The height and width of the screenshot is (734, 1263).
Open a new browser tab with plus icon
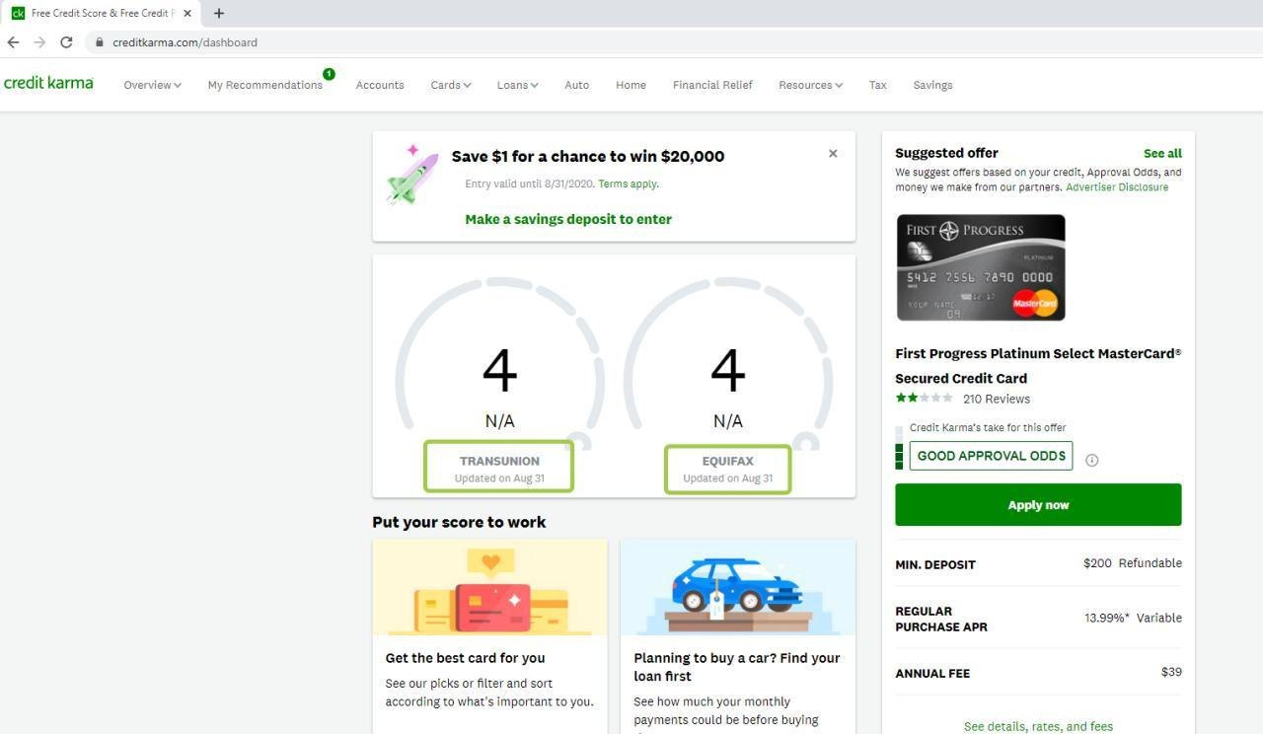point(219,13)
